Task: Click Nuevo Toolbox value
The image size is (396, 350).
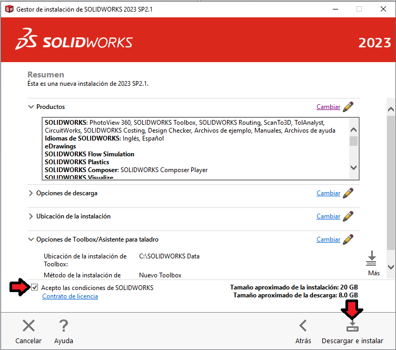Action: pyautogui.click(x=160, y=275)
